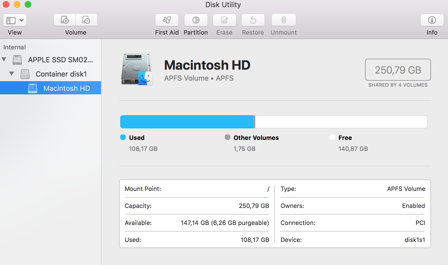Screen dimensions: 448x265
Task: Click the Add Volume icon
Action: pos(65,20)
